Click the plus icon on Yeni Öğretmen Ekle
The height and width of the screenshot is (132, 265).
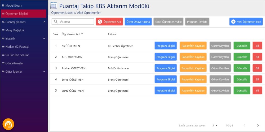(233, 22)
